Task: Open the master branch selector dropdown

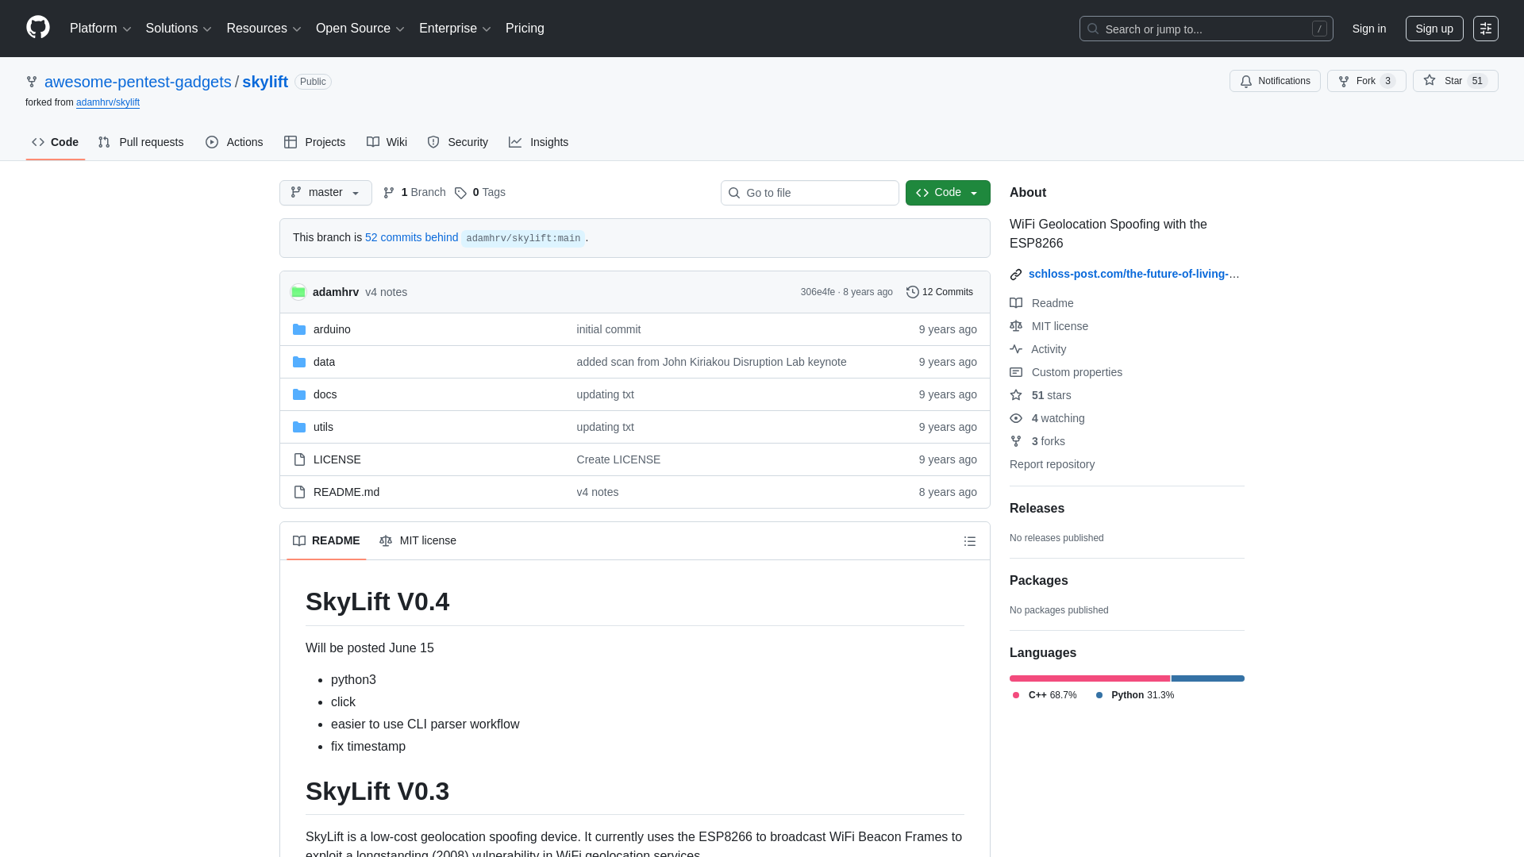Action: [x=325, y=192]
